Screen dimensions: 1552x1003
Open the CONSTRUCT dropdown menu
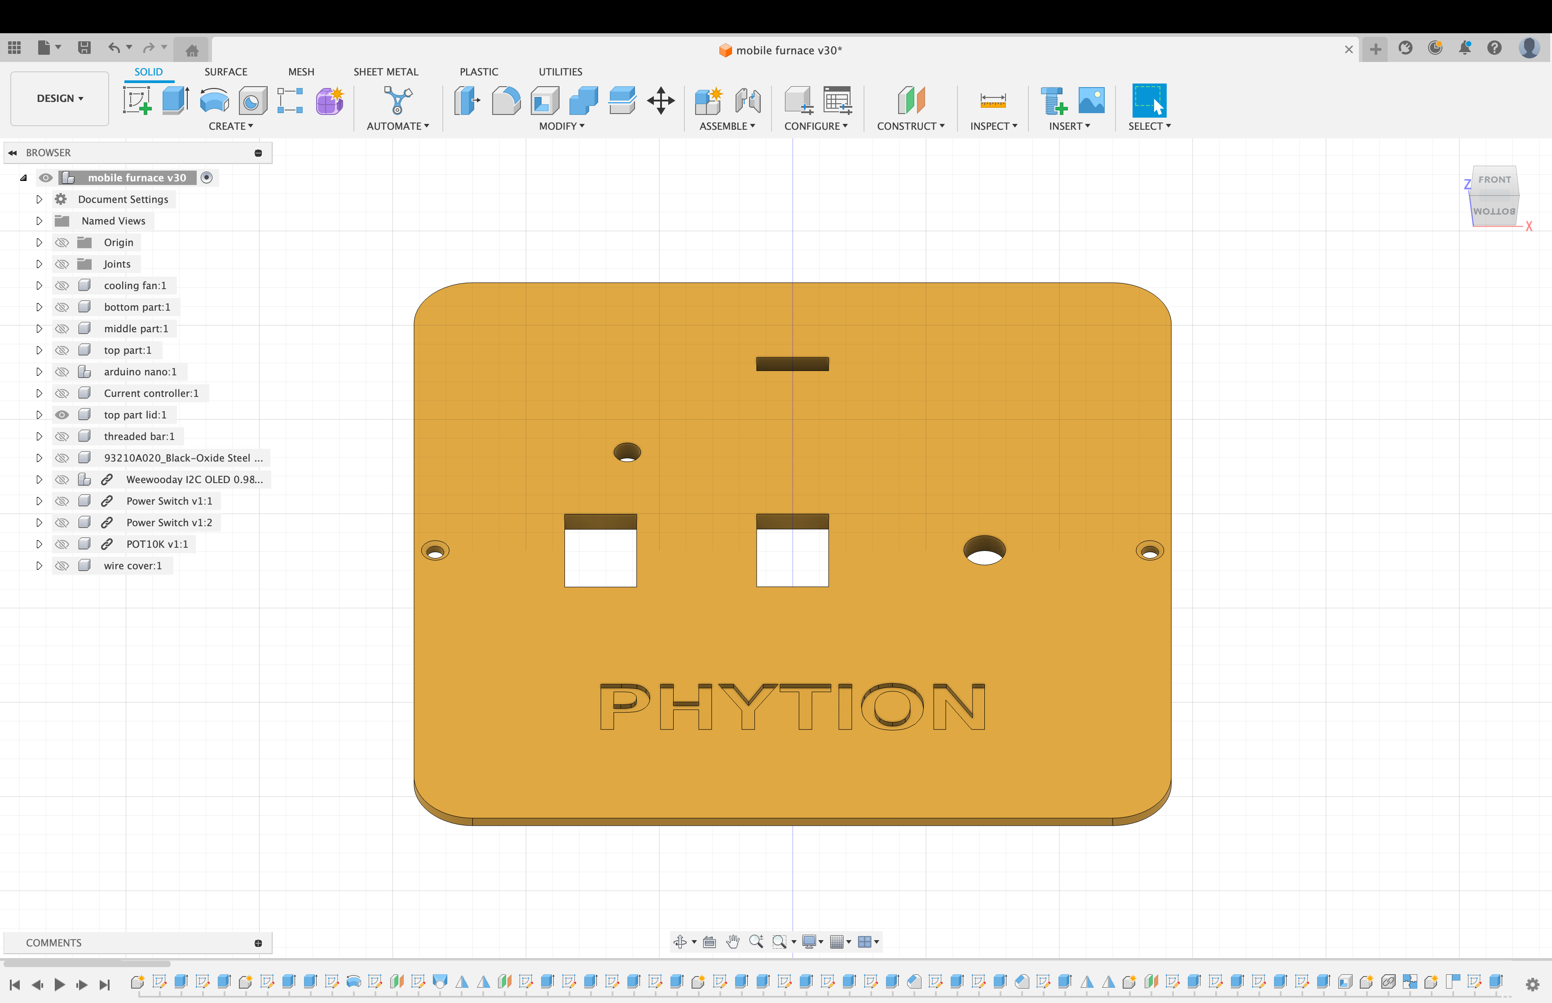(x=910, y=126)
